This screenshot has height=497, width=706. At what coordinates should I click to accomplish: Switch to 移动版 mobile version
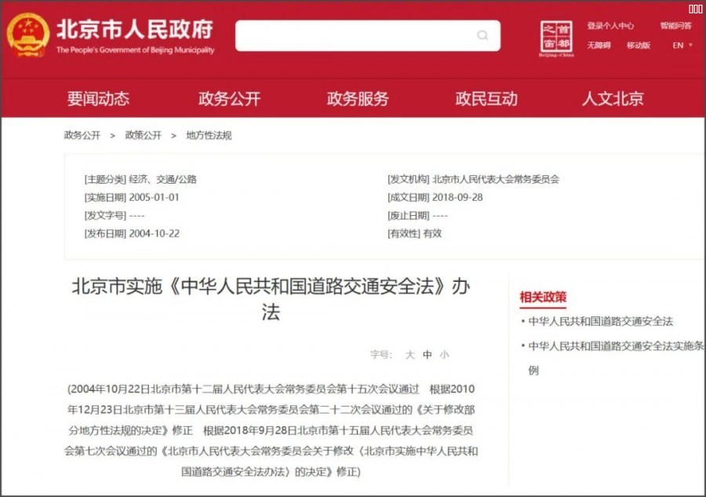click(x=639, y=46)
